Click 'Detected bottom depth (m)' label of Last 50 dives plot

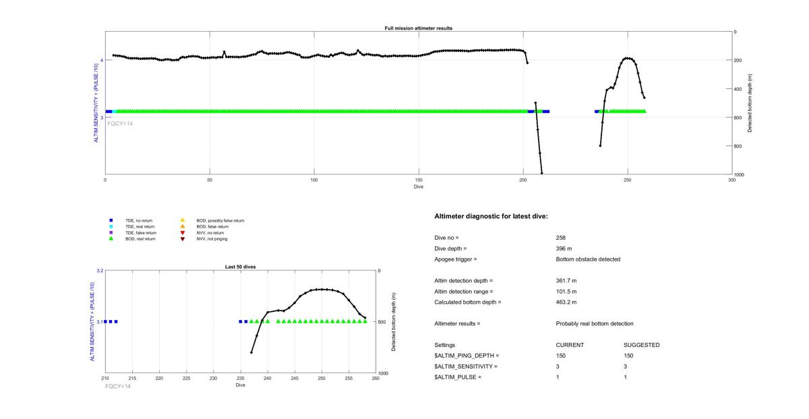pos(393,322)
